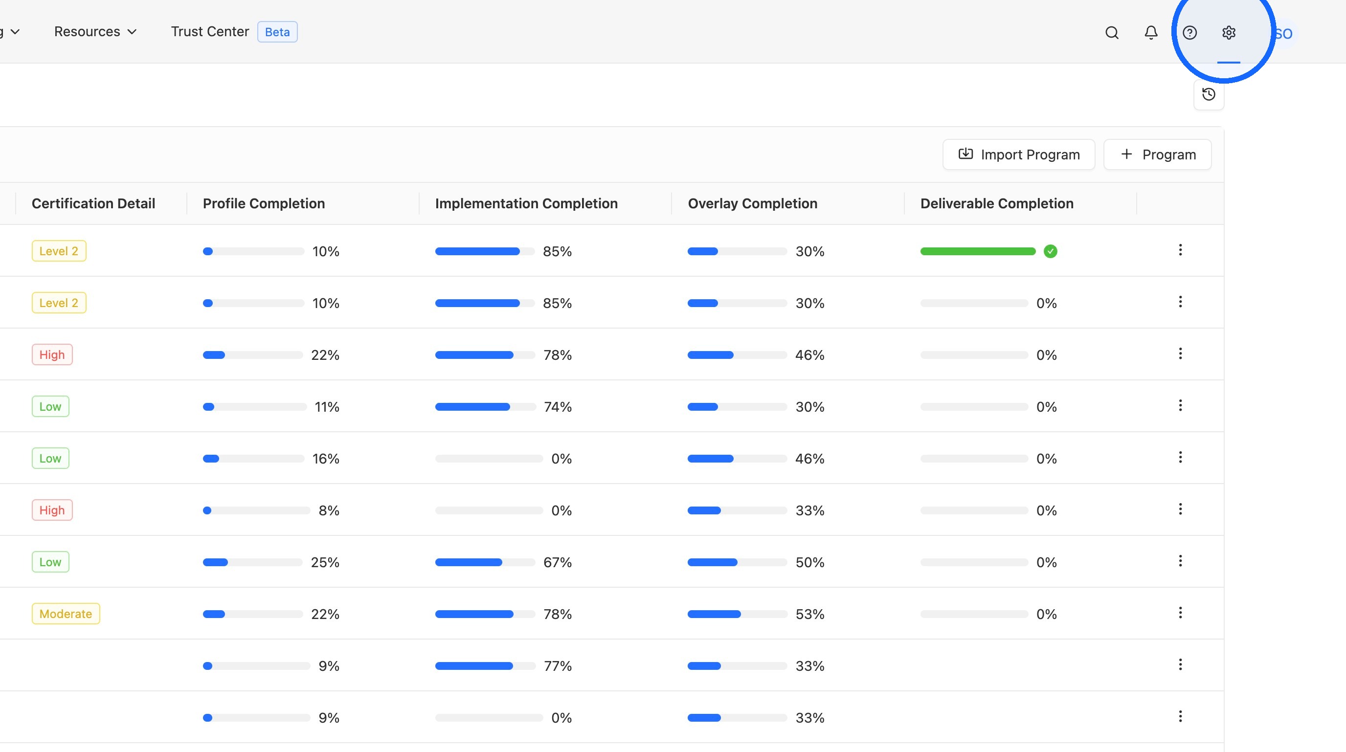The width and height of the screenshot is (1346, 752).
Task: Click the green full deliverable progress bar
Action: (x=978, y=251)
